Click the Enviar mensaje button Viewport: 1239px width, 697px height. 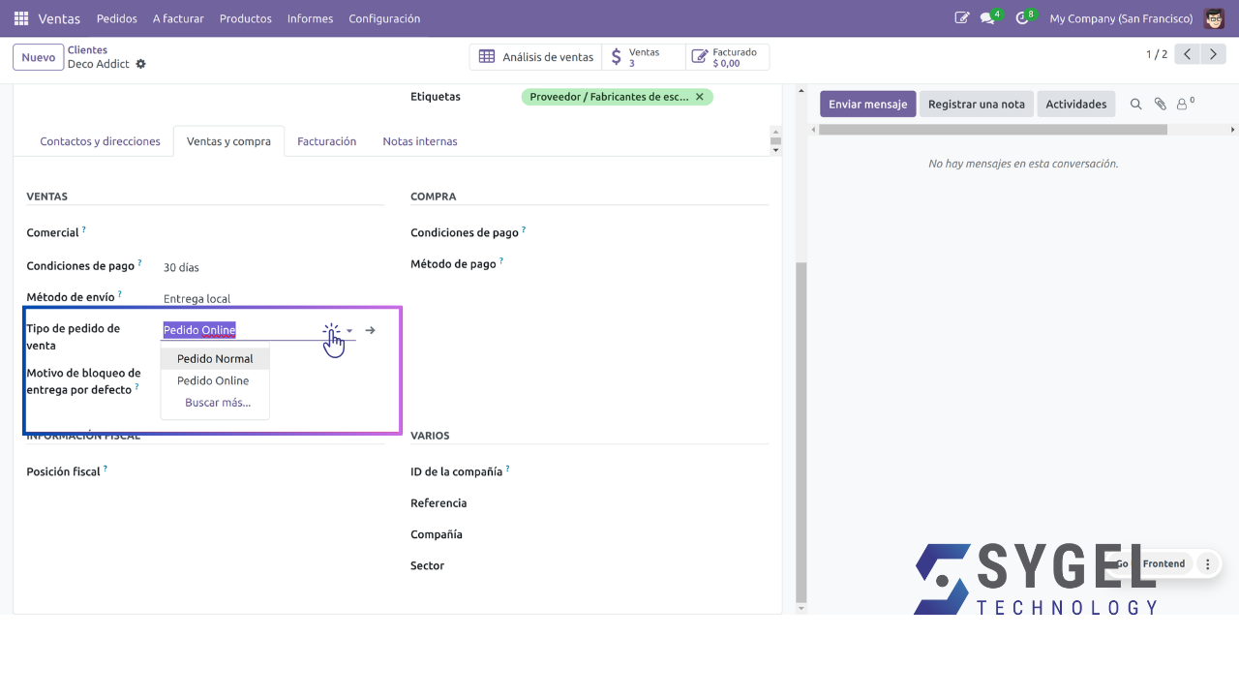point(867,105)
